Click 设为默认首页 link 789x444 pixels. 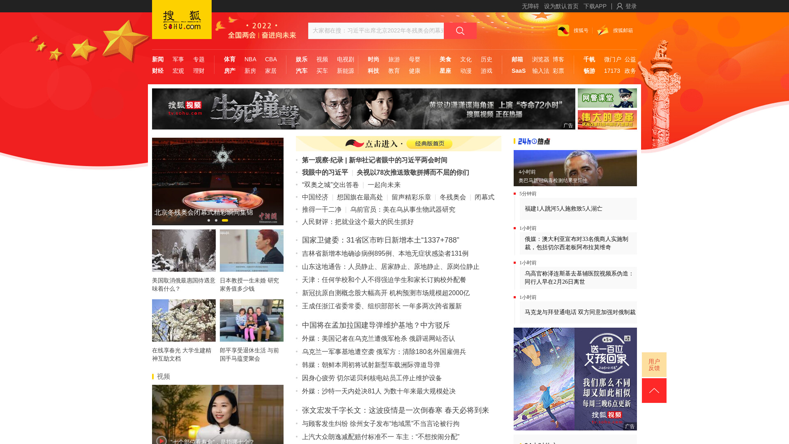(561, 6)
